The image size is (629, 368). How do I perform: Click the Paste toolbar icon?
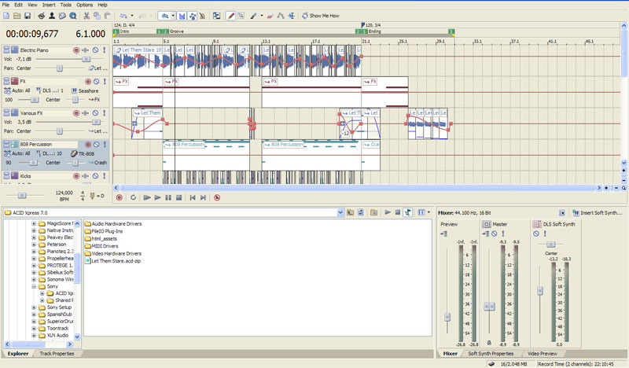(107, 16)
